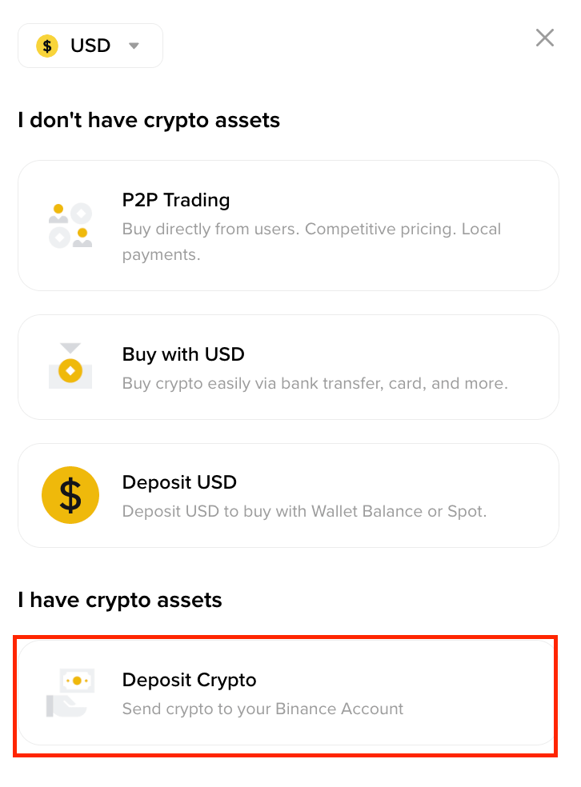The image size is (581, 787).
Task: Click the small dollar coin beside USD
Action: pos(47,46)
